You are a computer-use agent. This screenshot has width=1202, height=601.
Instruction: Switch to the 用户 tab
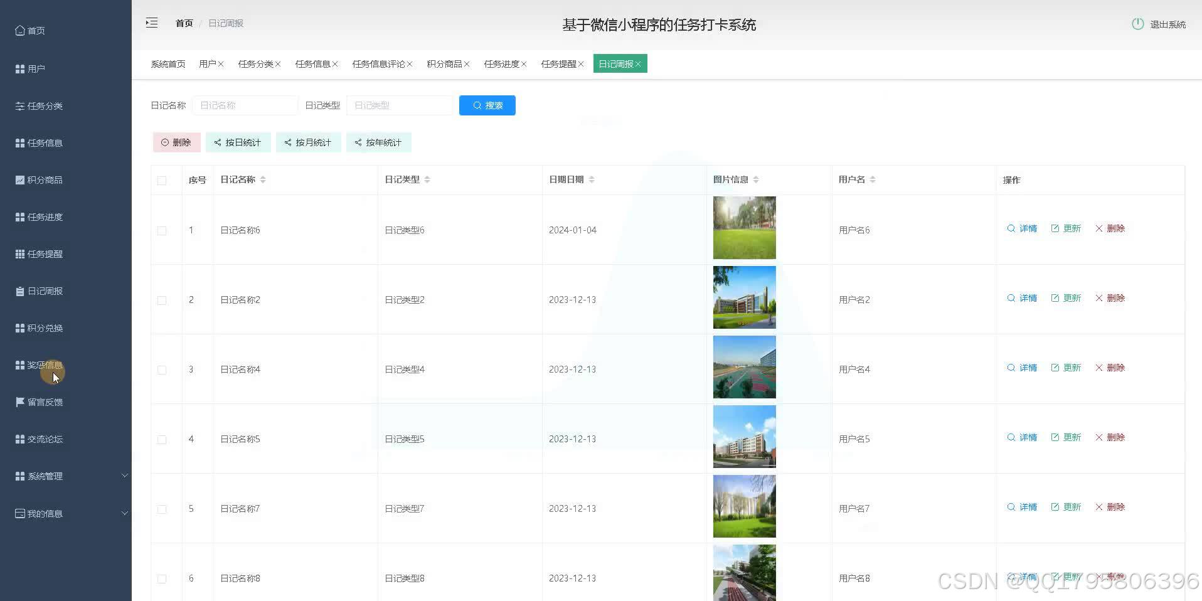coord(208,64)
